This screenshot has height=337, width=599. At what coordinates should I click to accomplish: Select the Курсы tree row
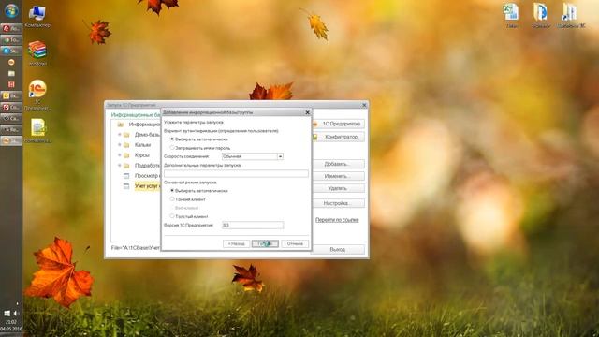141,155
